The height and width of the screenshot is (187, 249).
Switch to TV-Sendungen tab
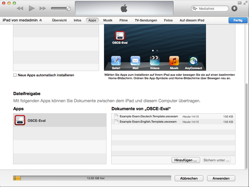[x=146, y=20]
